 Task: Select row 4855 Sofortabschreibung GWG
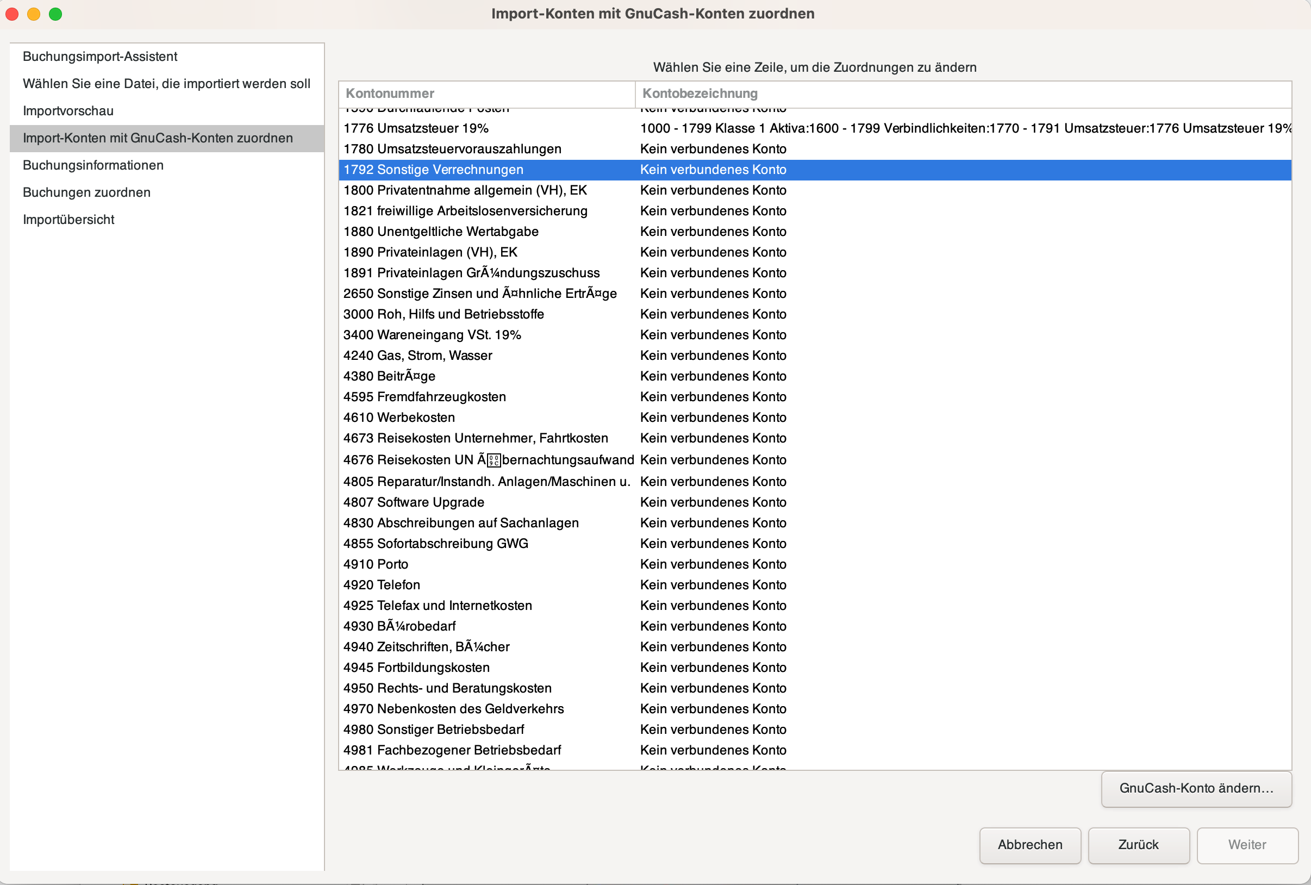point(815,544)
